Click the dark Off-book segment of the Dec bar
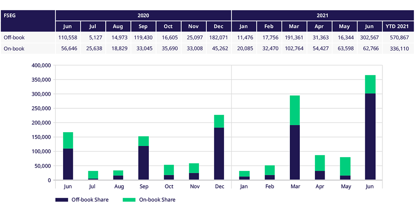415x215 pixels. coord(219,154)
